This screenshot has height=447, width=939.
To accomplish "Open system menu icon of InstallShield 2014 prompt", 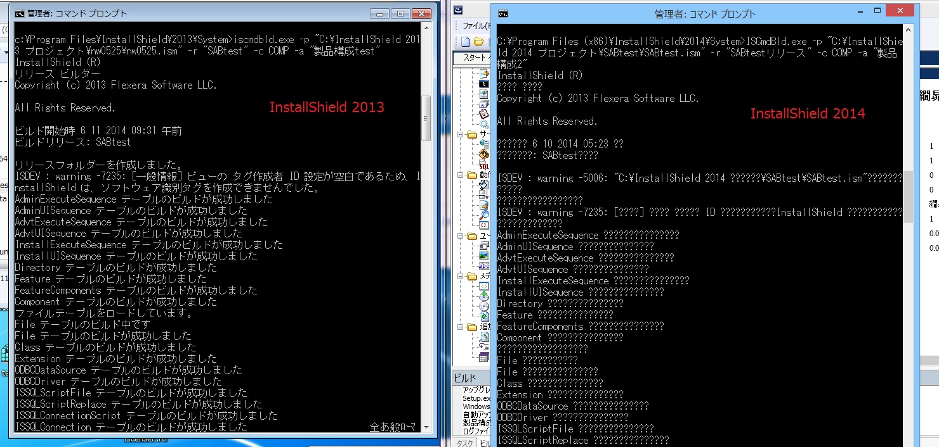I will point(502,14).
